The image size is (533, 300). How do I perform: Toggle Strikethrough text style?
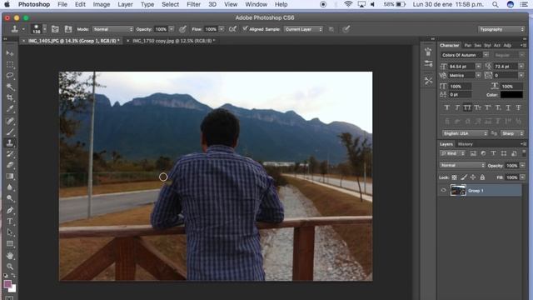click(x=518, y=107)
